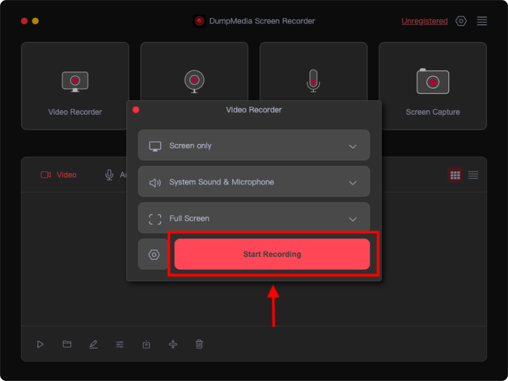Open the hexagon settings icon in the title bar
Viewport: 508px width, 381px height.
click(461, 21)
